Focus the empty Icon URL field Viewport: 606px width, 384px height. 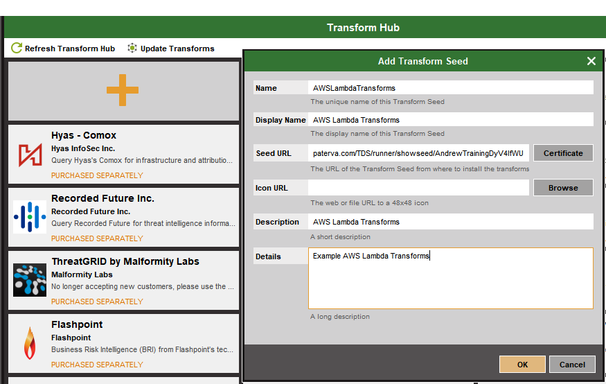click(x=418, y=188)
